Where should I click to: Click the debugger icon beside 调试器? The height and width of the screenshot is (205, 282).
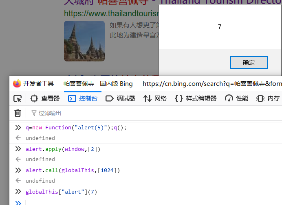(x=110, y=98)
